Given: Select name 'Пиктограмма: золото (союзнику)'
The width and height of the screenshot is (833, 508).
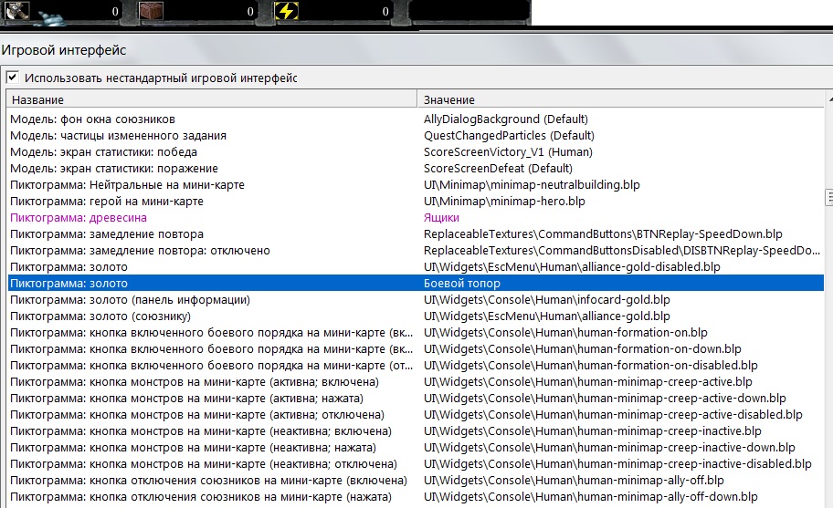Looking at the screenshot, I should [x=100, y=316].
